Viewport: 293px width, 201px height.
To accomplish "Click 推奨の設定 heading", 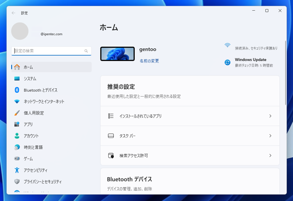I will click(x=121, y=87).
